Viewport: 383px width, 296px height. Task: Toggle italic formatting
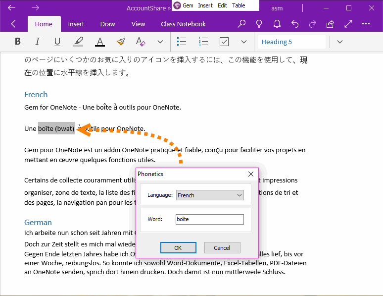tap(38, 42)
